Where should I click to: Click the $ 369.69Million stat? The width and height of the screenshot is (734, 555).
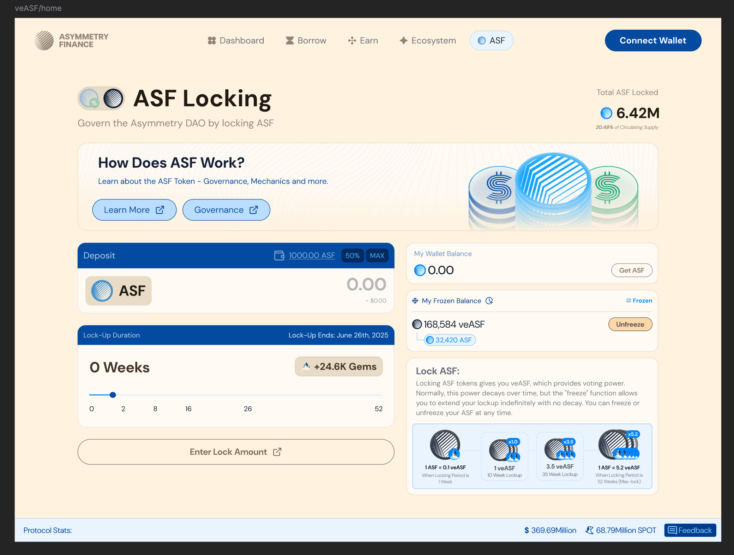550,530
